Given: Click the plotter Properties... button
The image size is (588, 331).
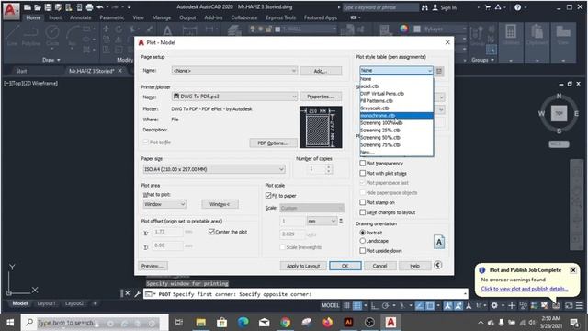Looking at the screenshot, I should pos(321,97).
